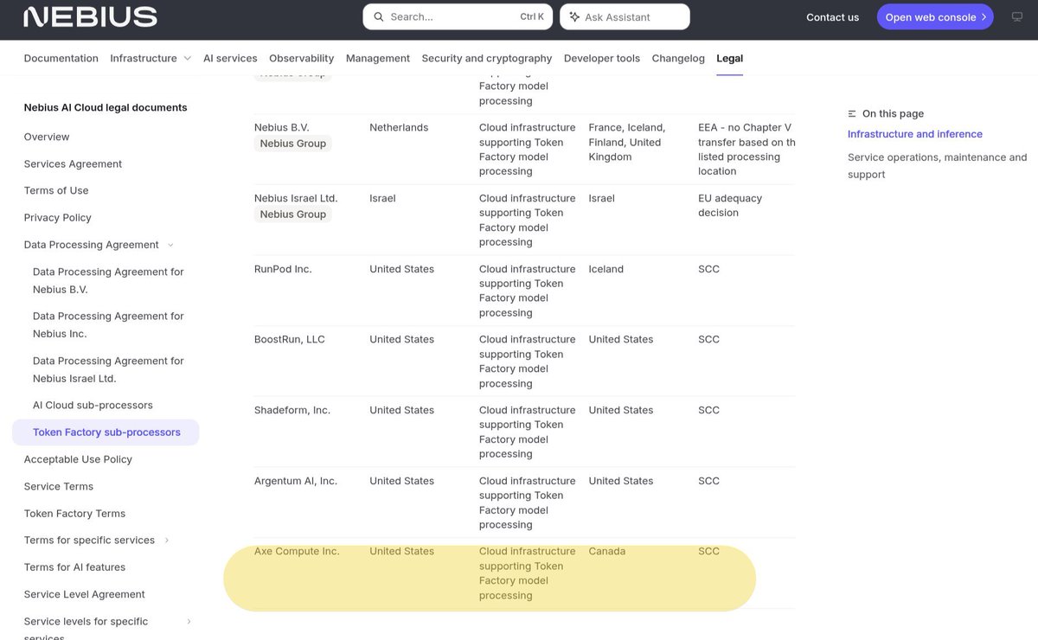This screenshot has width=1038, height=640.
Task: Open Data Processing Agreement for Nebius Israel Ltd.
Action: click(x=108, y=369)
